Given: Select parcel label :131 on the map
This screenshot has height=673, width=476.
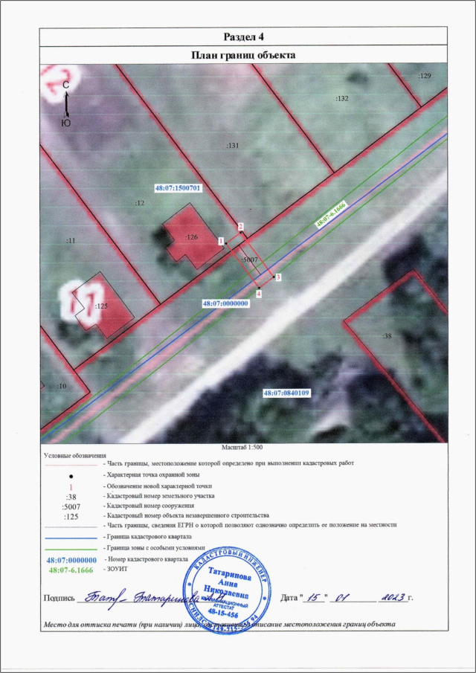Looking at the screenshot, I should pyautogui.click(x=232, y=146).
